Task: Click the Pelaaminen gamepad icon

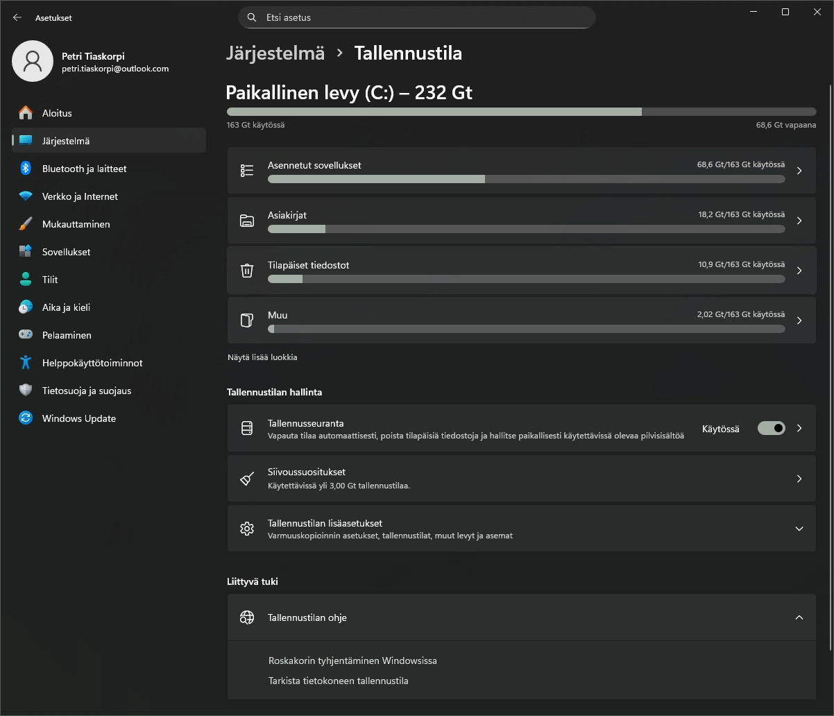Action: tap(26, 335)
